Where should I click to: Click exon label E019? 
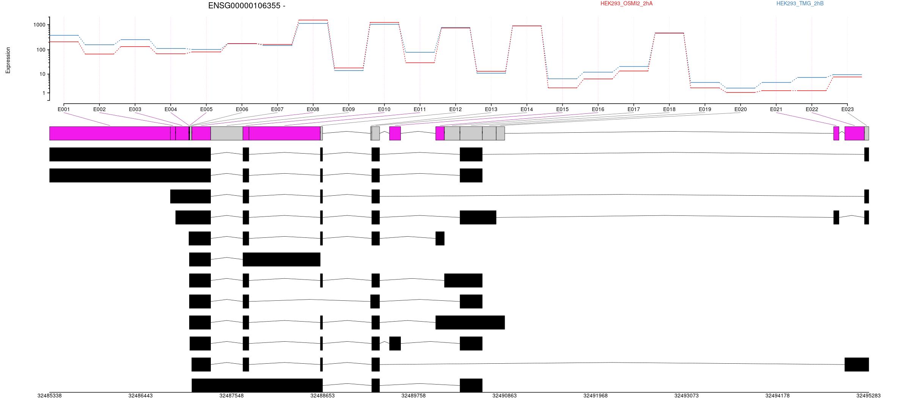click(705, 110)
